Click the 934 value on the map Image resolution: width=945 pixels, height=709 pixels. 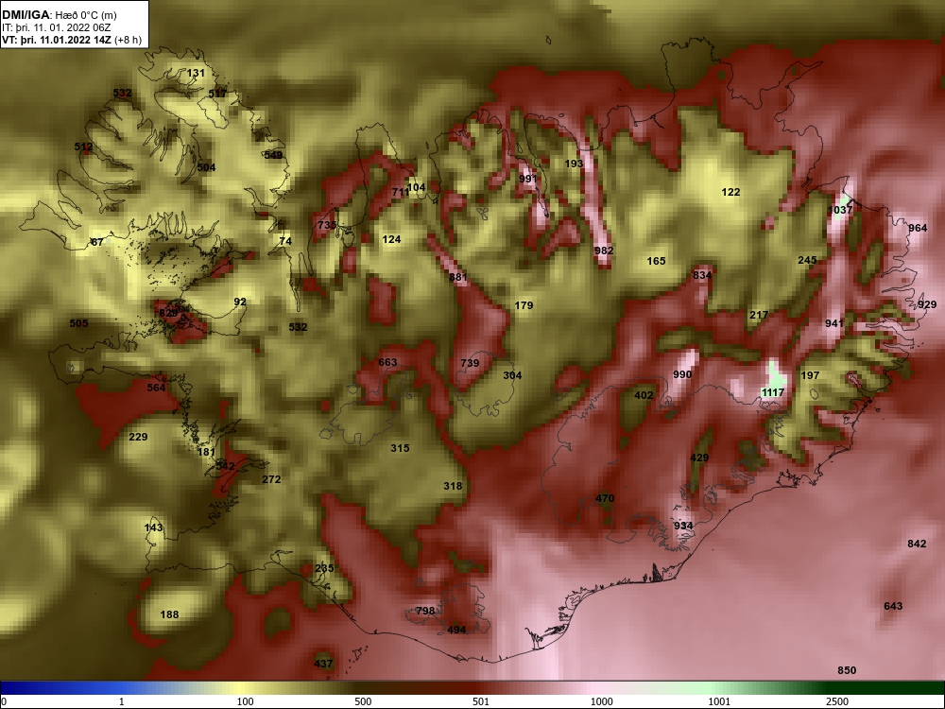click(x=683, y=526)
